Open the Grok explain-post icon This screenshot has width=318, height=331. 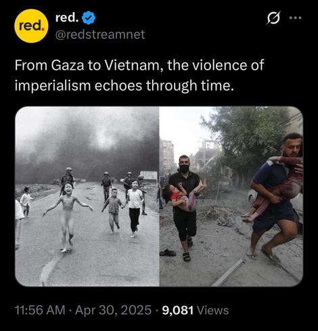pyautogui.click(x=273, y=18)
